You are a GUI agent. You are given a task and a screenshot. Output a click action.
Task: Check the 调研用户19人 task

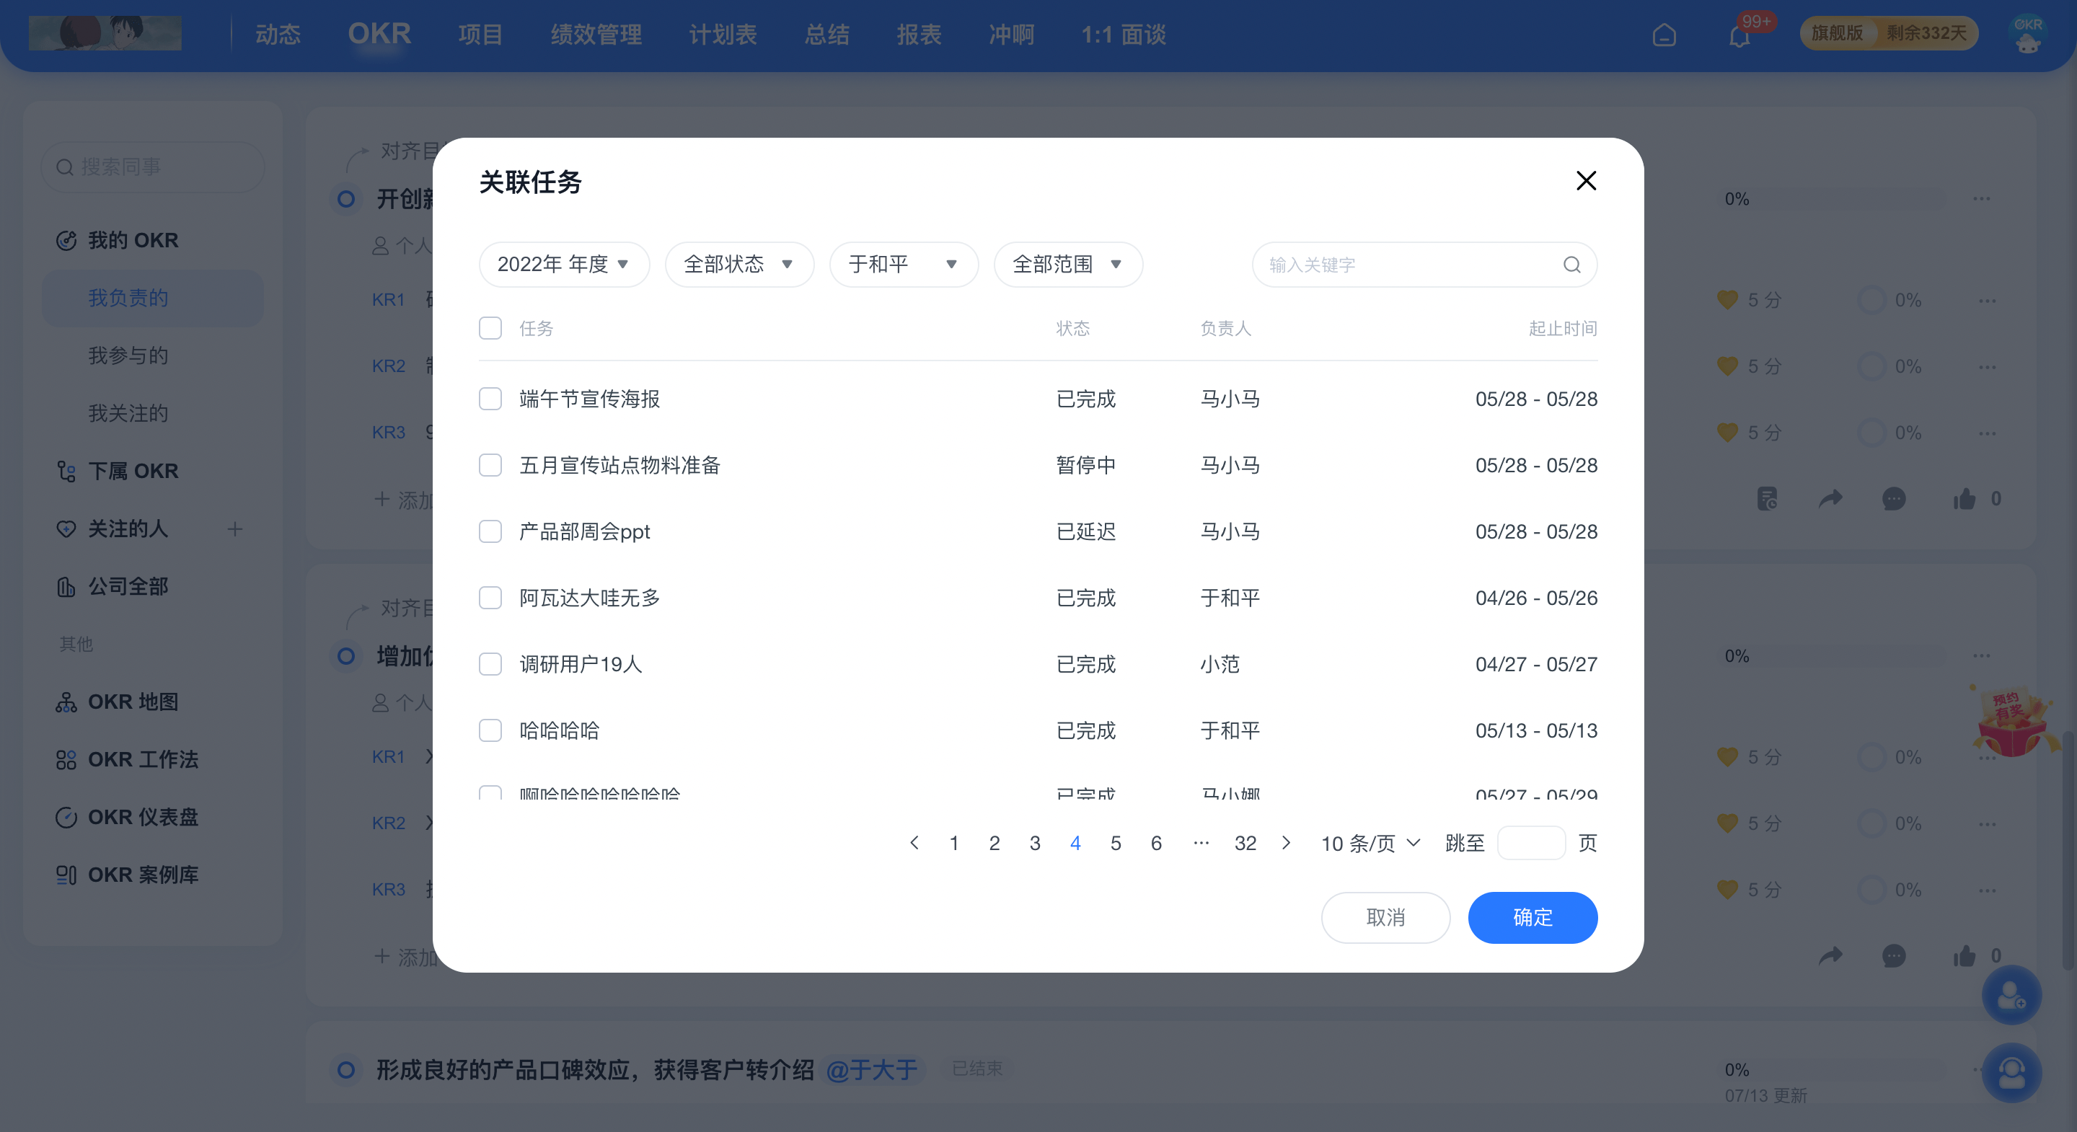490,663
